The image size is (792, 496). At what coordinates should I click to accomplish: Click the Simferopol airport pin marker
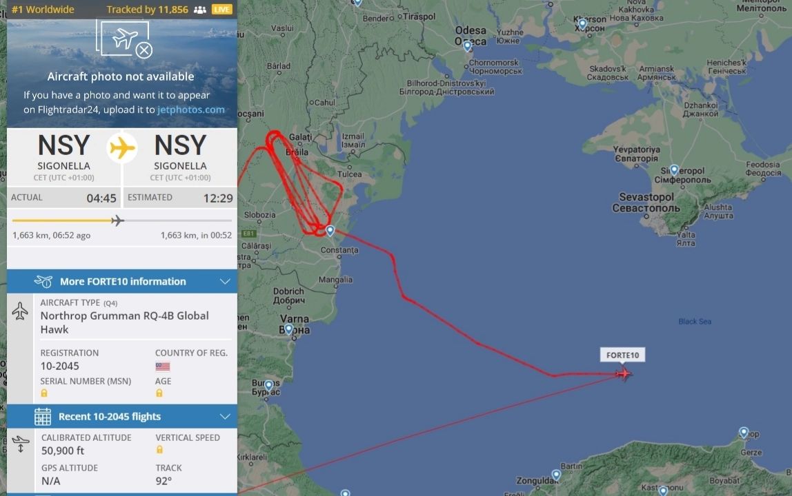674,169
